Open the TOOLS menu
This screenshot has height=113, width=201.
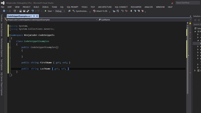(x=84, y=7)
